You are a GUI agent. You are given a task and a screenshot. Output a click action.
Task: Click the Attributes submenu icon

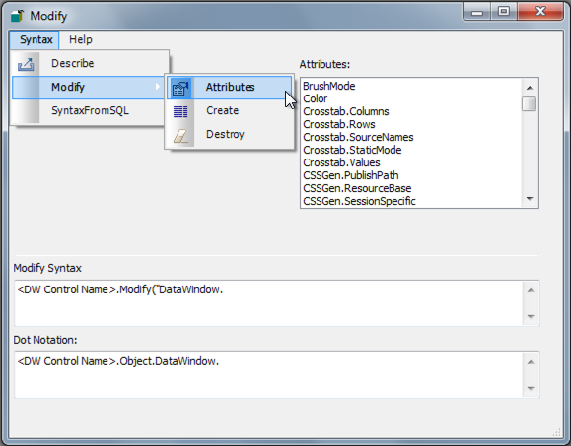[180, 88]
